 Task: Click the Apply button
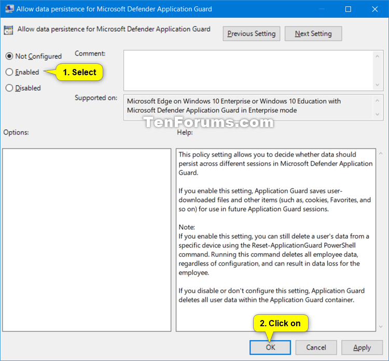362,348
